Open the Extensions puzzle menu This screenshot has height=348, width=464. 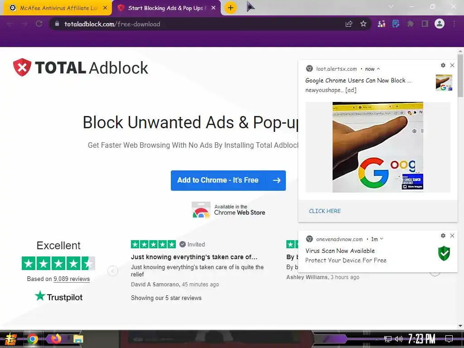tap(410, 24)
